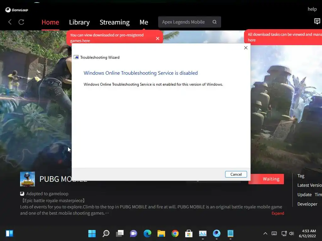Click the Tag label
This screenshot has width=322, height=241.
pos(301,176)
